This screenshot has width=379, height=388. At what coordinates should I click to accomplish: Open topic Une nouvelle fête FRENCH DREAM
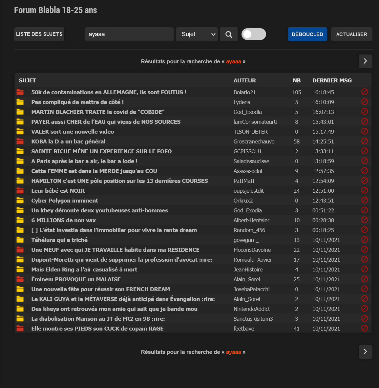pos(101,289)
